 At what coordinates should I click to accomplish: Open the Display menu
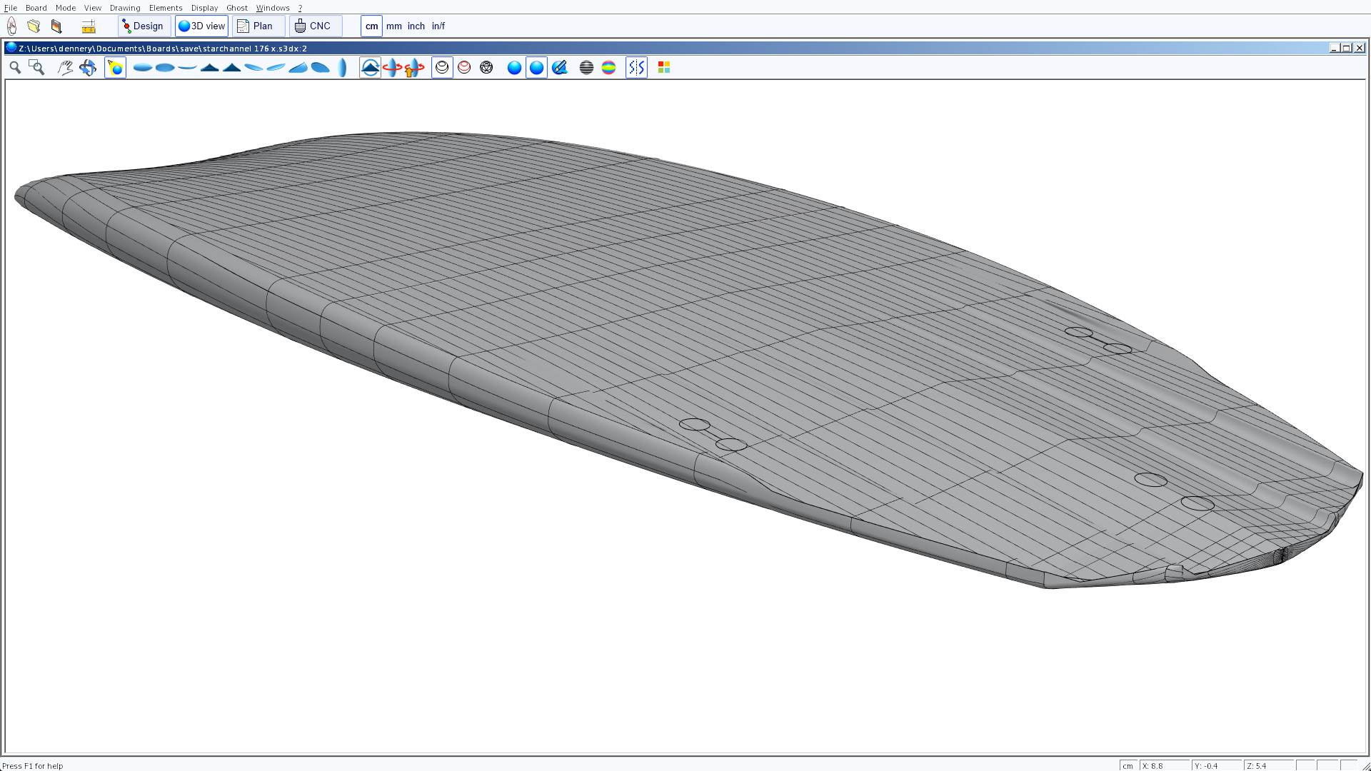tap(204, 8)
